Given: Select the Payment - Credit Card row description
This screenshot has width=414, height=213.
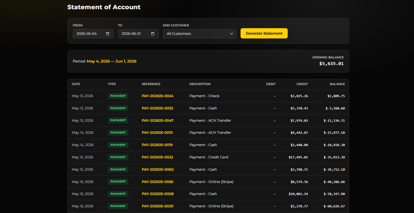Looking at the screenshot, I should point(209,157).
